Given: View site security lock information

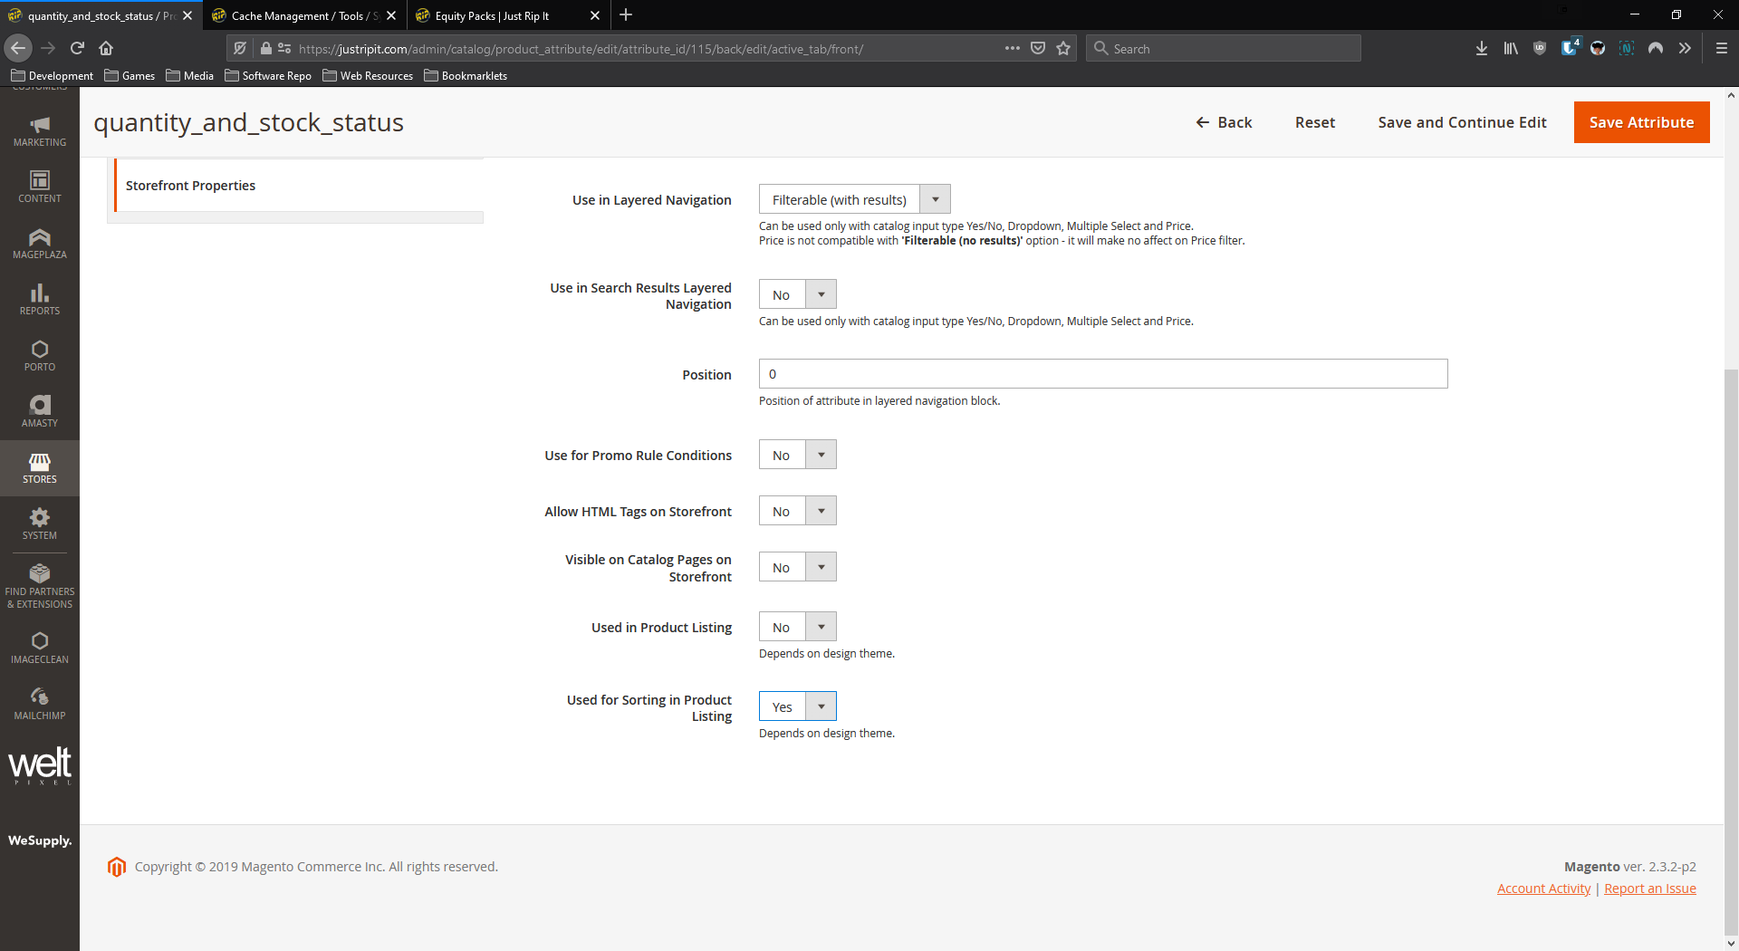Looking at the screenshot, I should [265, 48].
